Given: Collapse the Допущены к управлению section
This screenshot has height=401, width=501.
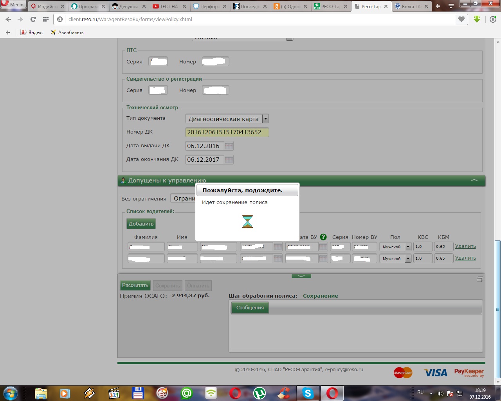Looking at the screenshot, I should (474, 181).
